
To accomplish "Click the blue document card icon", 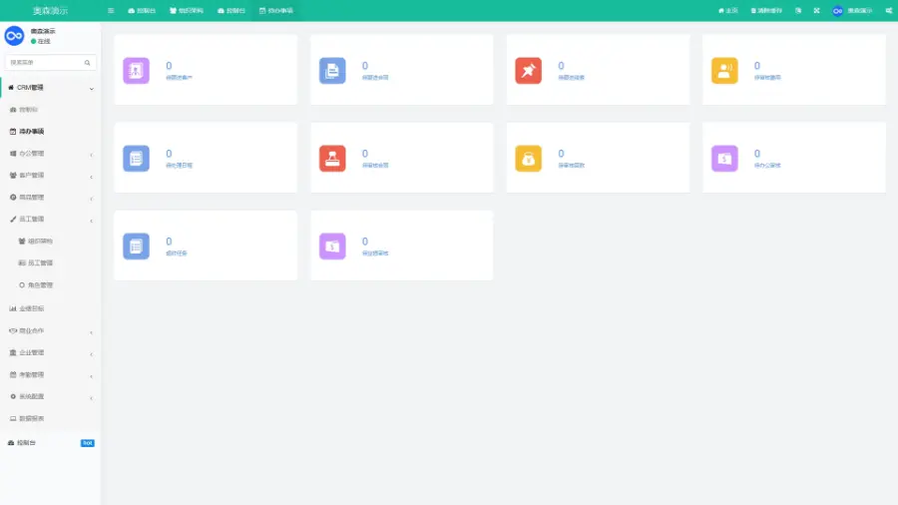I will coord(332,70).
